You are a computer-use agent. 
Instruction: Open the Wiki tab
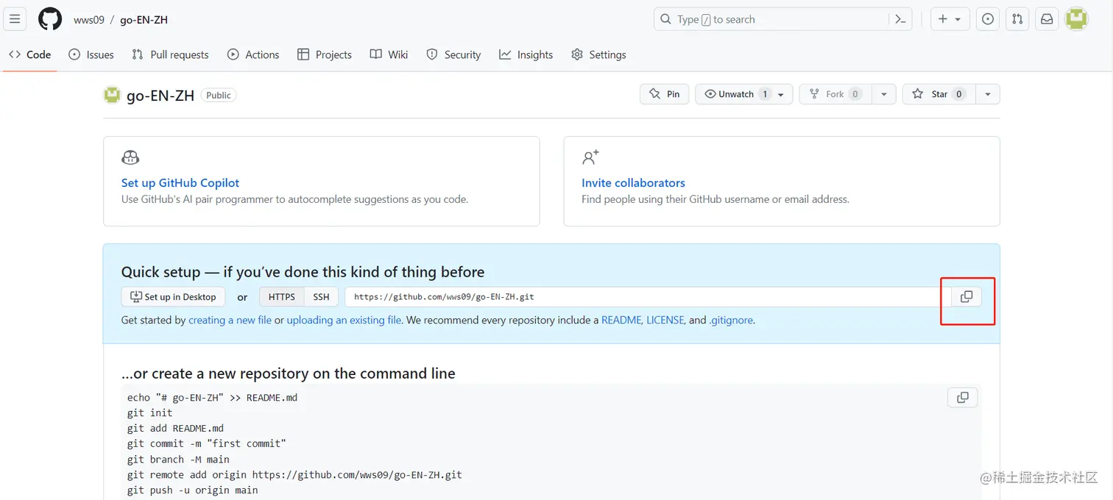[x=389, y=54]
